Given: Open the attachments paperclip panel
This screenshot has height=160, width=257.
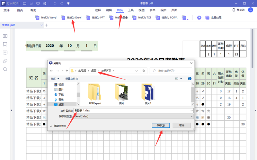Looking at the screenshot, I should tap(5, 61).
